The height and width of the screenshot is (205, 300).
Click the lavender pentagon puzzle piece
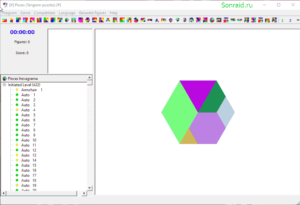(x=207, y=128)
